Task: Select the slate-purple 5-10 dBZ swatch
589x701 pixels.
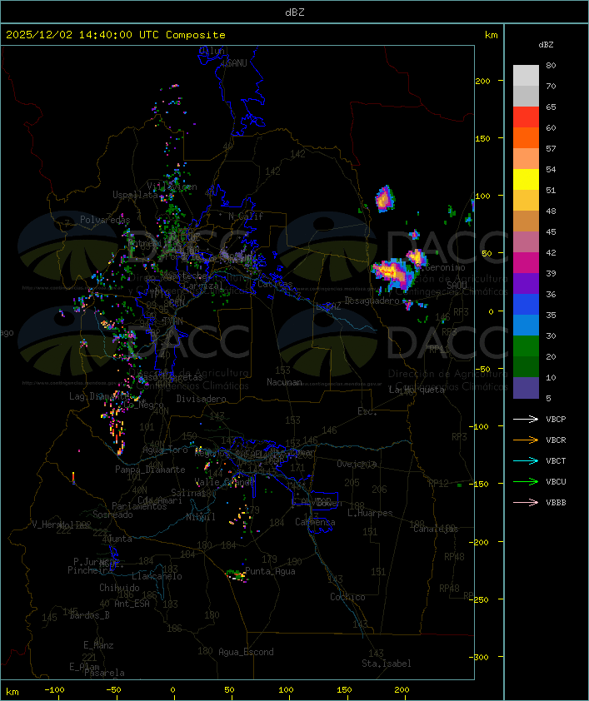Action: pos(526,388)
